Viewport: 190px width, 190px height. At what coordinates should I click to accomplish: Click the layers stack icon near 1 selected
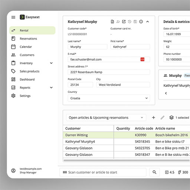click(171, 118)
